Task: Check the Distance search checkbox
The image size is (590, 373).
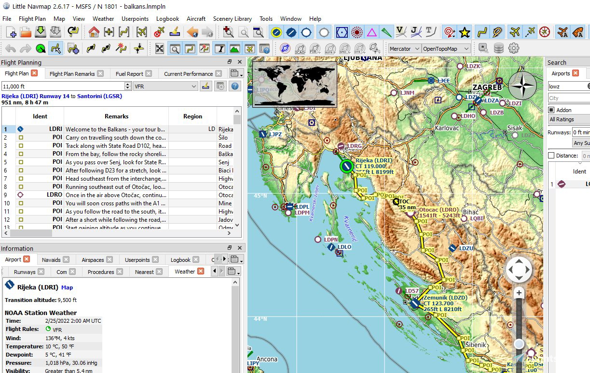Action: [x=551, y=155]
